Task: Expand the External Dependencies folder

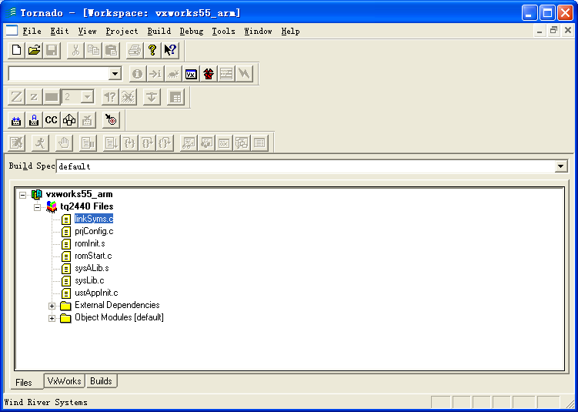Action: pos(52,306)
